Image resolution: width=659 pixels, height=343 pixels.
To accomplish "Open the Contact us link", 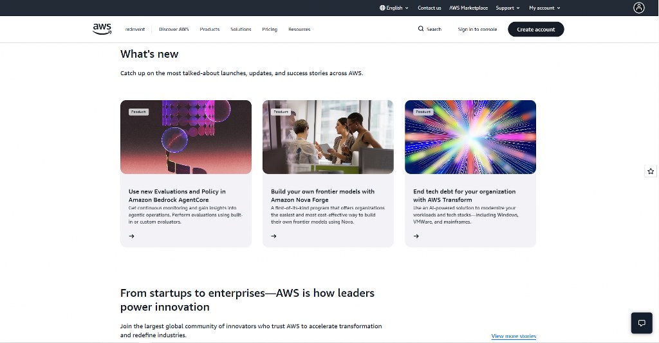I will [429, 8].
